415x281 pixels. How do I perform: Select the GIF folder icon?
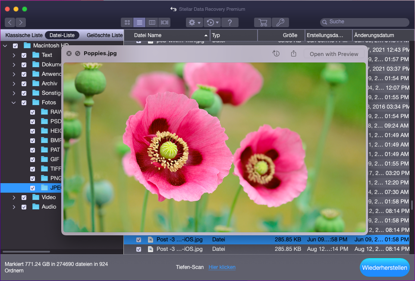44,159
